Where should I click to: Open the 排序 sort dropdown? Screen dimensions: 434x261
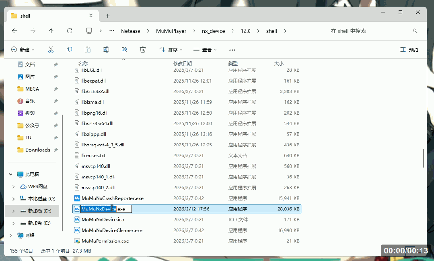coord(171,50)
